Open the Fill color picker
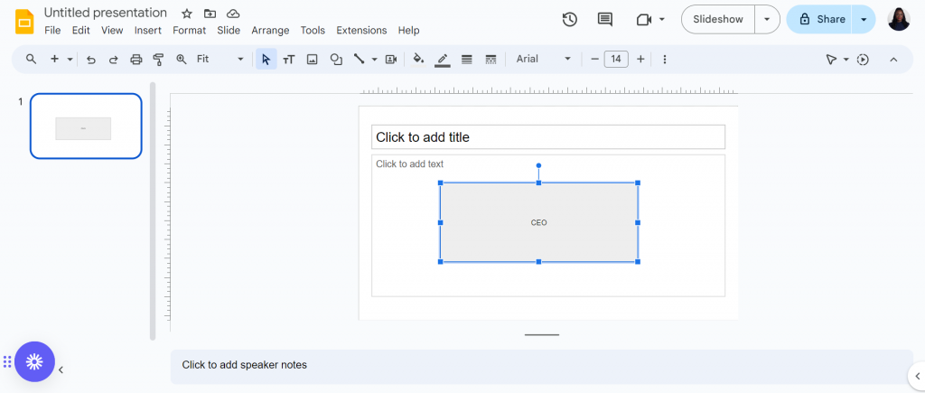The width and height of the screenshot is (925, 393). [x=418, y=59]
